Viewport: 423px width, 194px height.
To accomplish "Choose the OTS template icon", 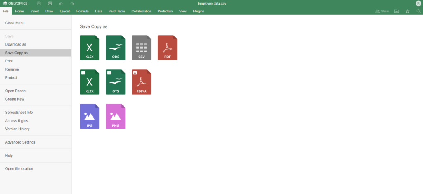I will [115, 82].
